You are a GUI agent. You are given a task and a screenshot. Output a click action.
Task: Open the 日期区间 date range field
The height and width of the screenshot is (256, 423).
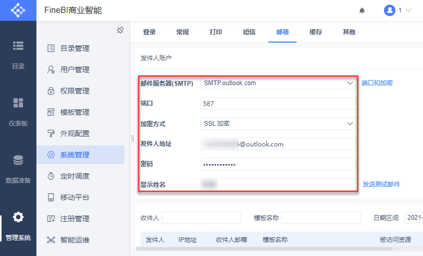click(413, 218)
